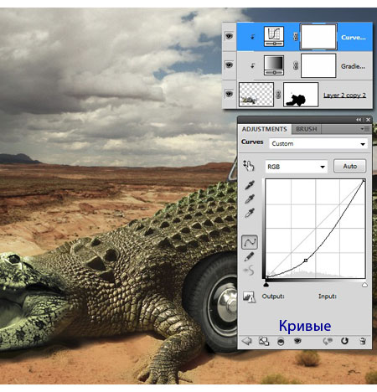This screenshot has height=392, width=377.
Task: Click the histogram warning recalculate icon
Action: 249,297
